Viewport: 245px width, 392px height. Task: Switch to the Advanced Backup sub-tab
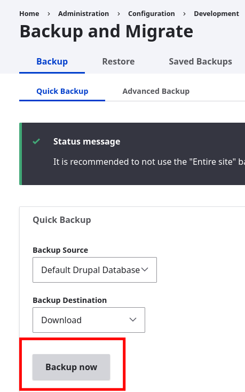click(156, 91)
